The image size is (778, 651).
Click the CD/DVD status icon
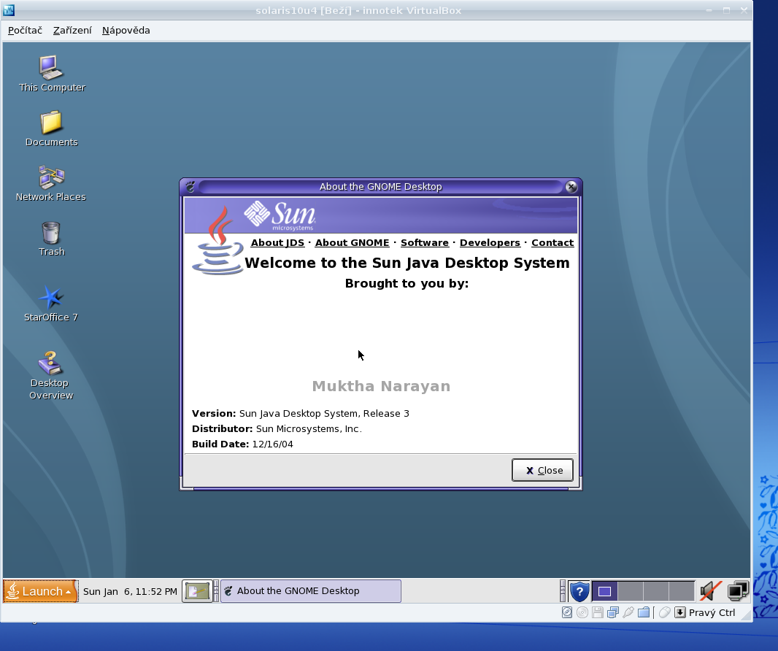tap(582, 612)
